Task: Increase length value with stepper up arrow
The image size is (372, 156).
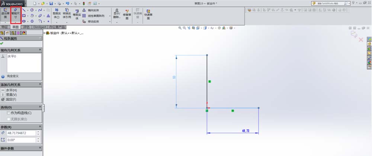Action: 38,132
